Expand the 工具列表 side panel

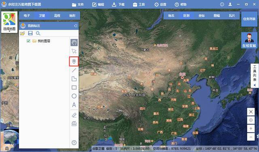[x=255, y=76]
